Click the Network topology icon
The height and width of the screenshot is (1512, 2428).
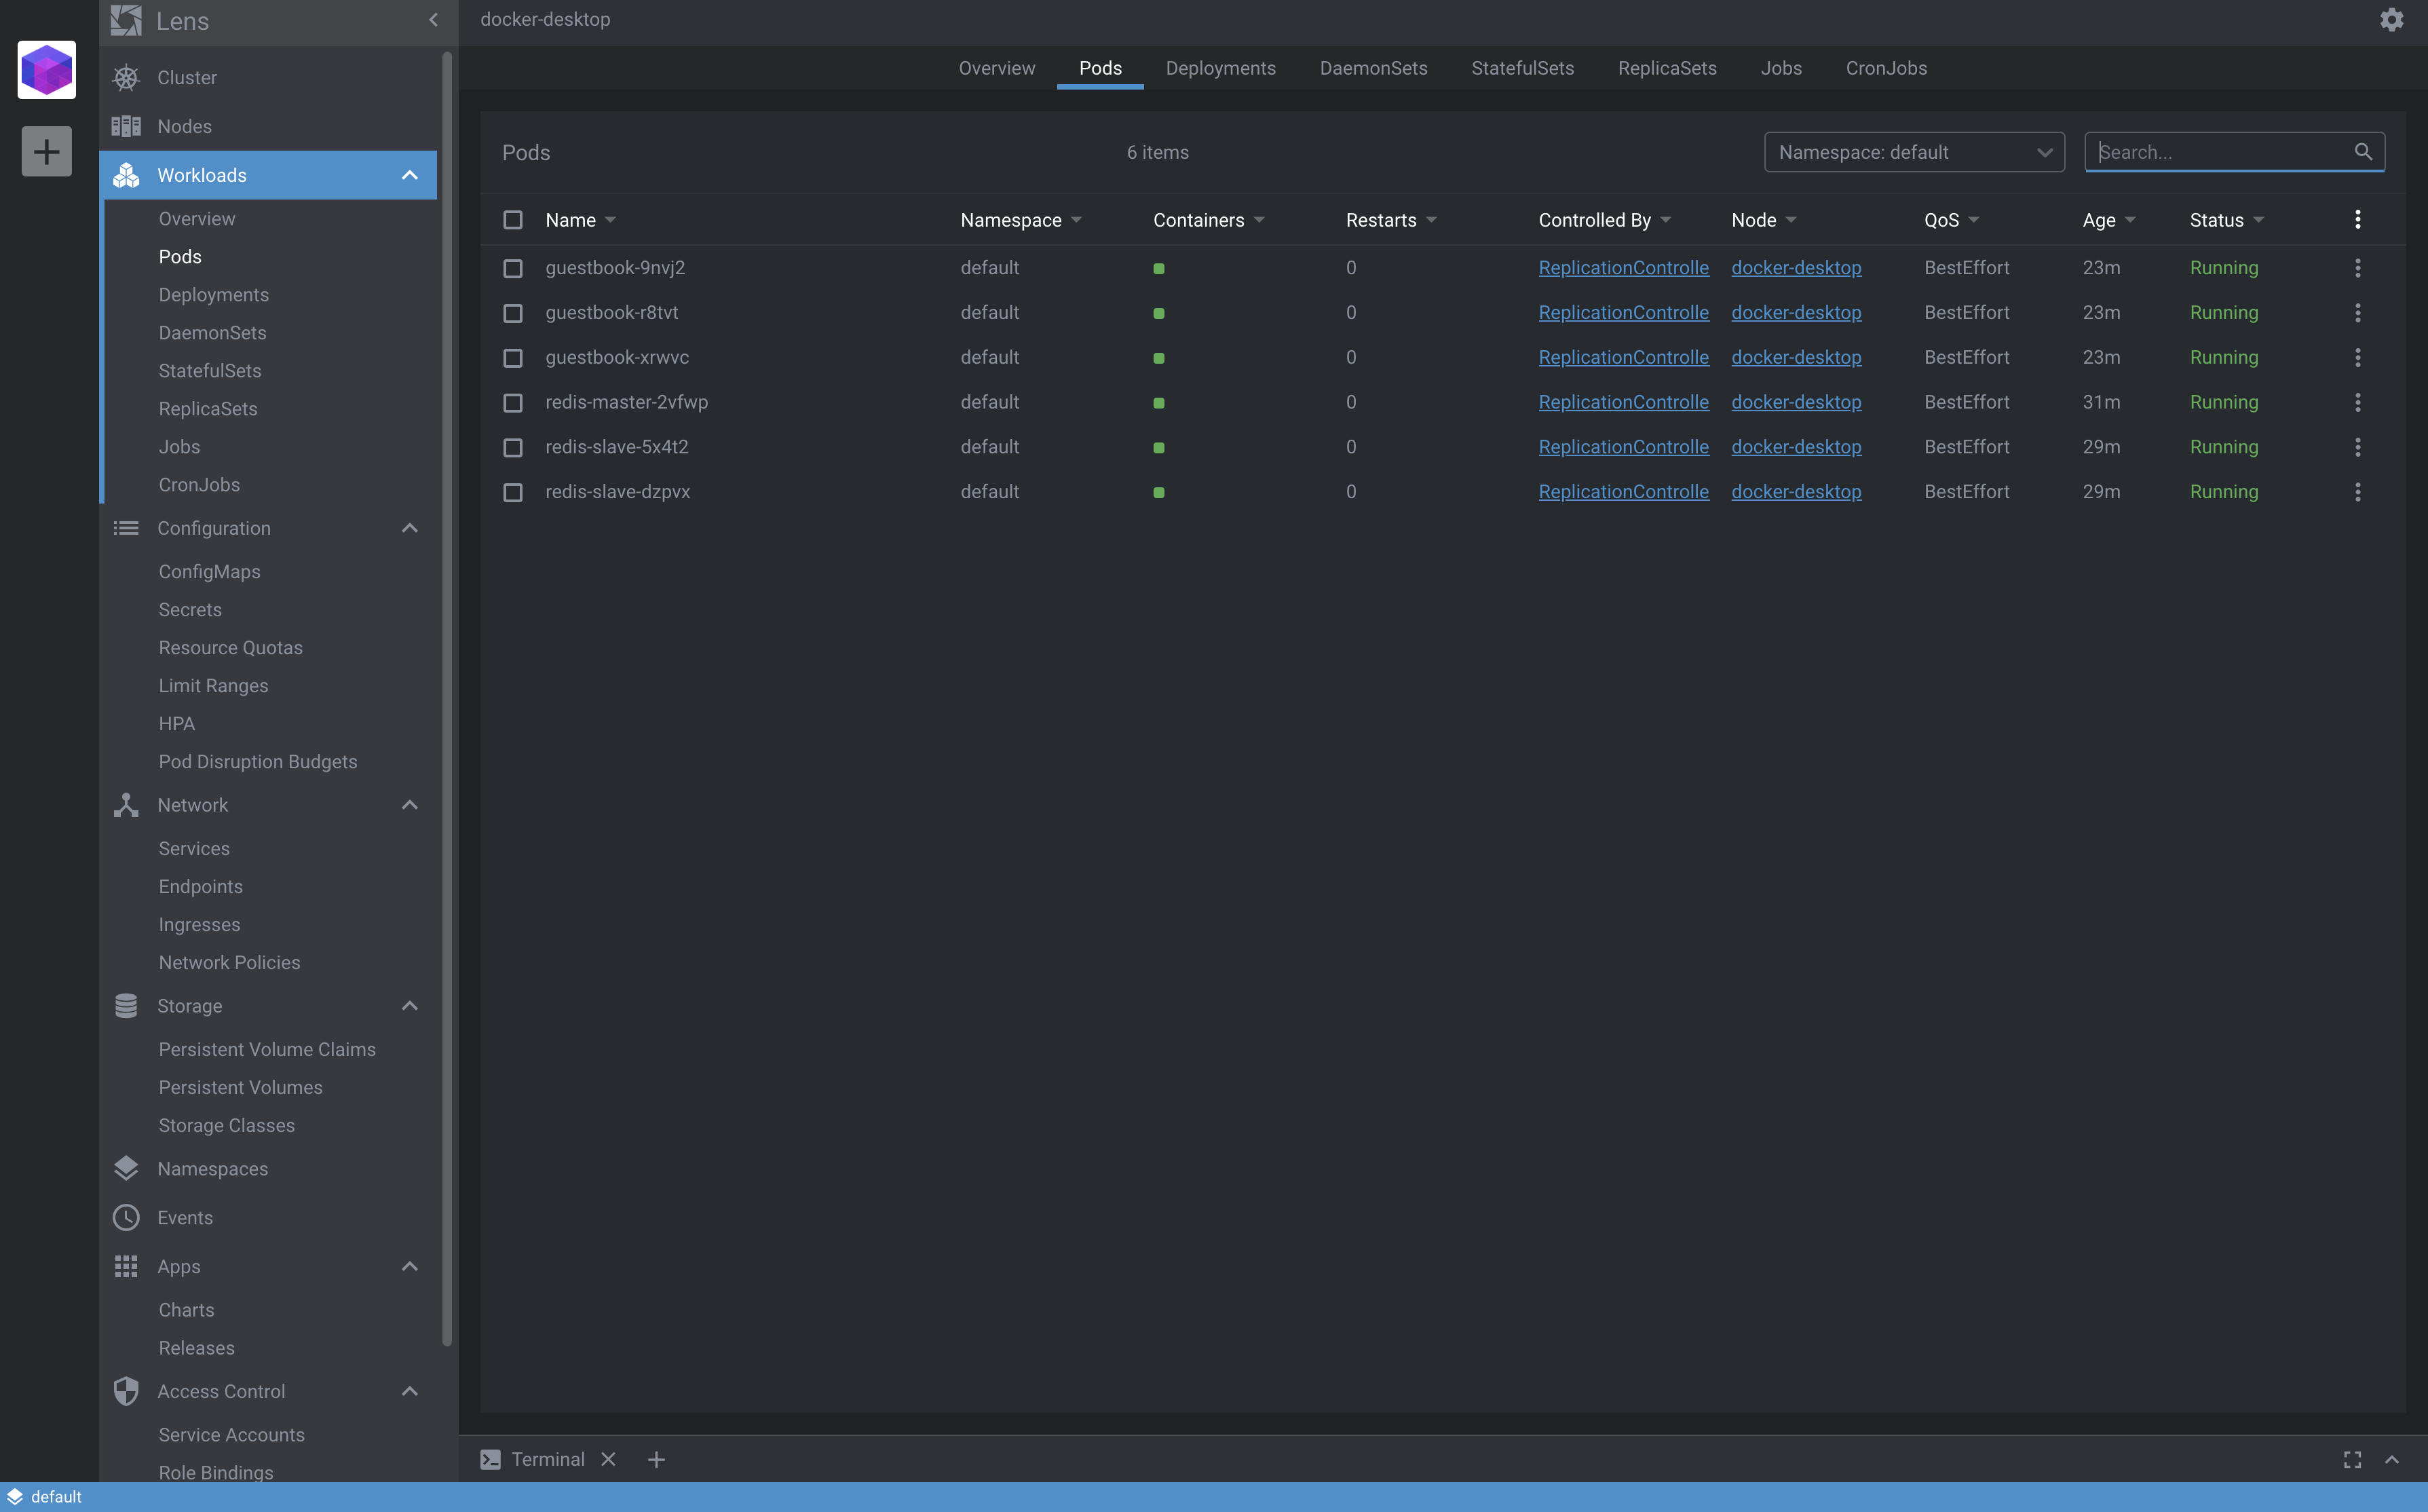point(126,805)
